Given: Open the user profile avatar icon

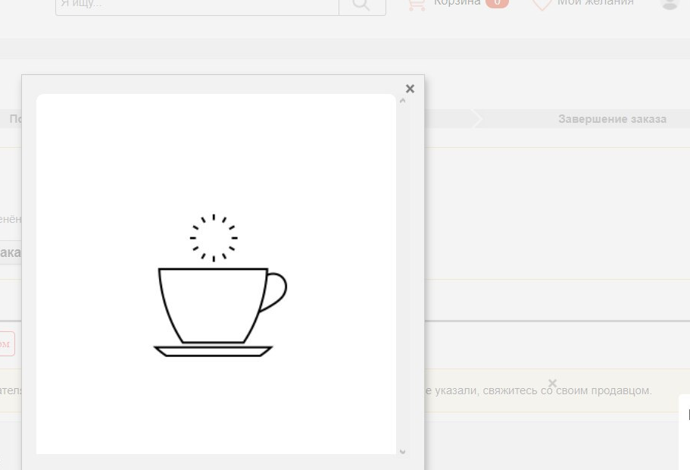Looking at the screenshot, I should (x=670, y=4).
